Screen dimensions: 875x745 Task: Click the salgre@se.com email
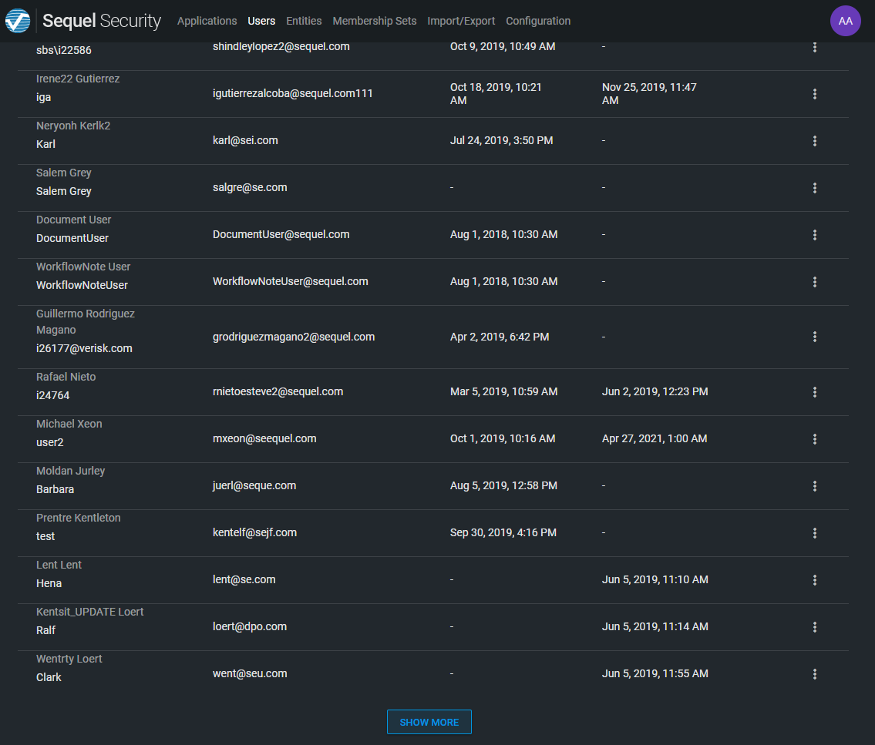pyautogui.click(x=250, y=187)
